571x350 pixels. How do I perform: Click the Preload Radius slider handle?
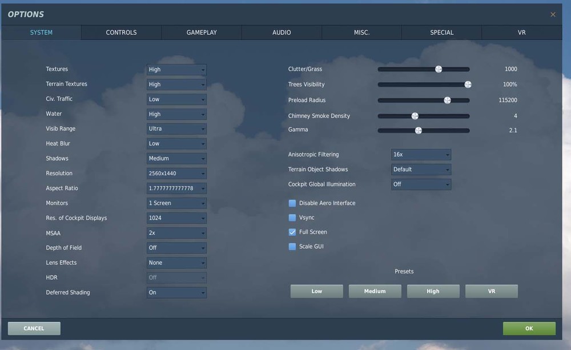[x=447, y=100]
